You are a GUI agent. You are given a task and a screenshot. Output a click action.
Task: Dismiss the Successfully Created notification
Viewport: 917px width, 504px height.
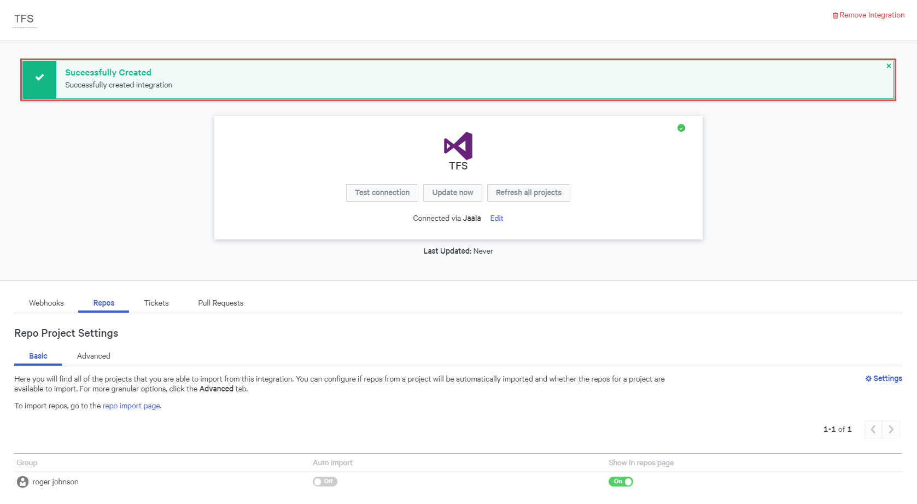(889, 66)
